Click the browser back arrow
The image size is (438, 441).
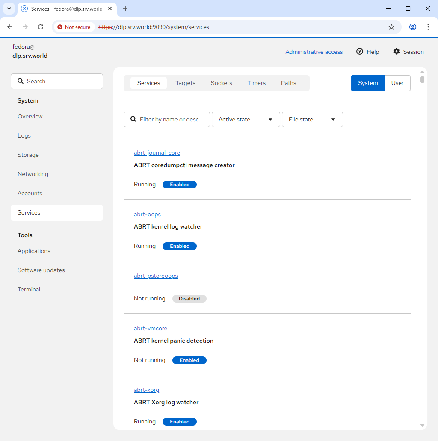pyautogui.click(x=10, y=27)
